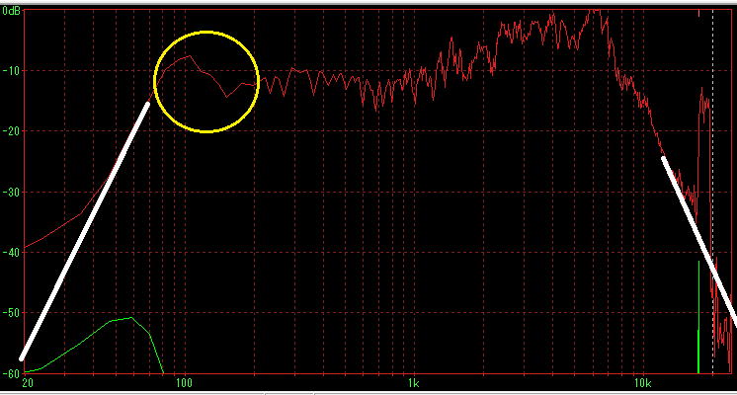Click the -20 dB axis label
The image size is (737, 395).
(x=11, y=131)
